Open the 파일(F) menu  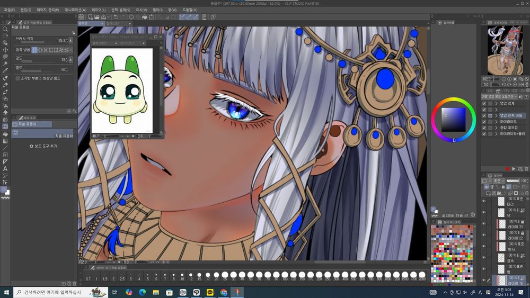point(10,10)
